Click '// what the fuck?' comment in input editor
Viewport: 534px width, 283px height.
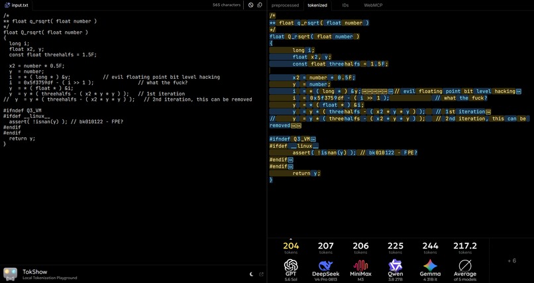[x=163, y=83]
